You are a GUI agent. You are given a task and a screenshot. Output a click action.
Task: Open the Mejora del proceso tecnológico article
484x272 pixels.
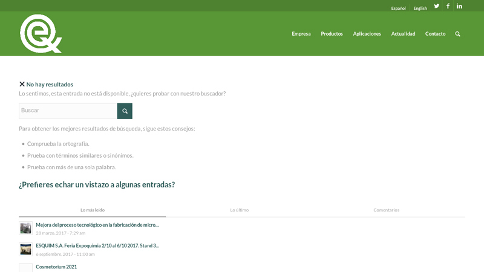[97, 225]
